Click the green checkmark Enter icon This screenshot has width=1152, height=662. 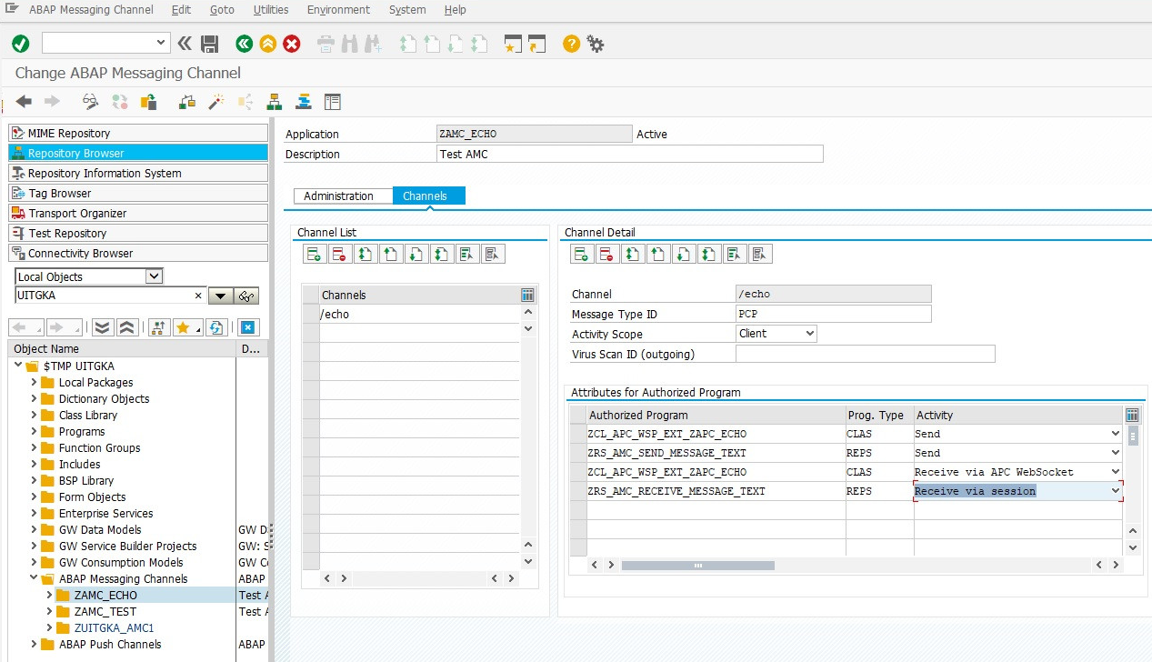(x=20, y=44)
